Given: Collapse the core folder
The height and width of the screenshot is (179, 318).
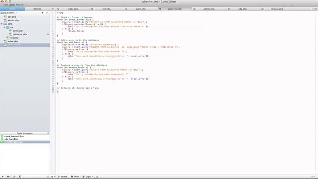Looking at the screenshot, I should point(2,24).
